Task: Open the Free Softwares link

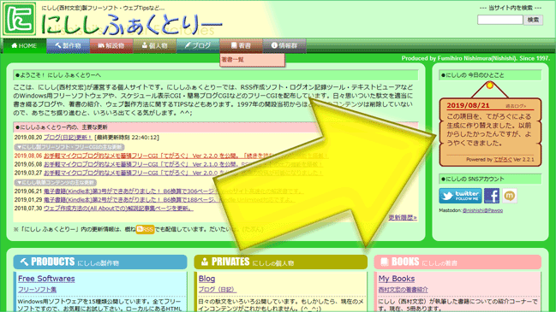Action: 46,279
